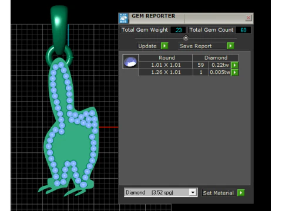Click the green arrow for the 0.22tw row

pos(234,65)
